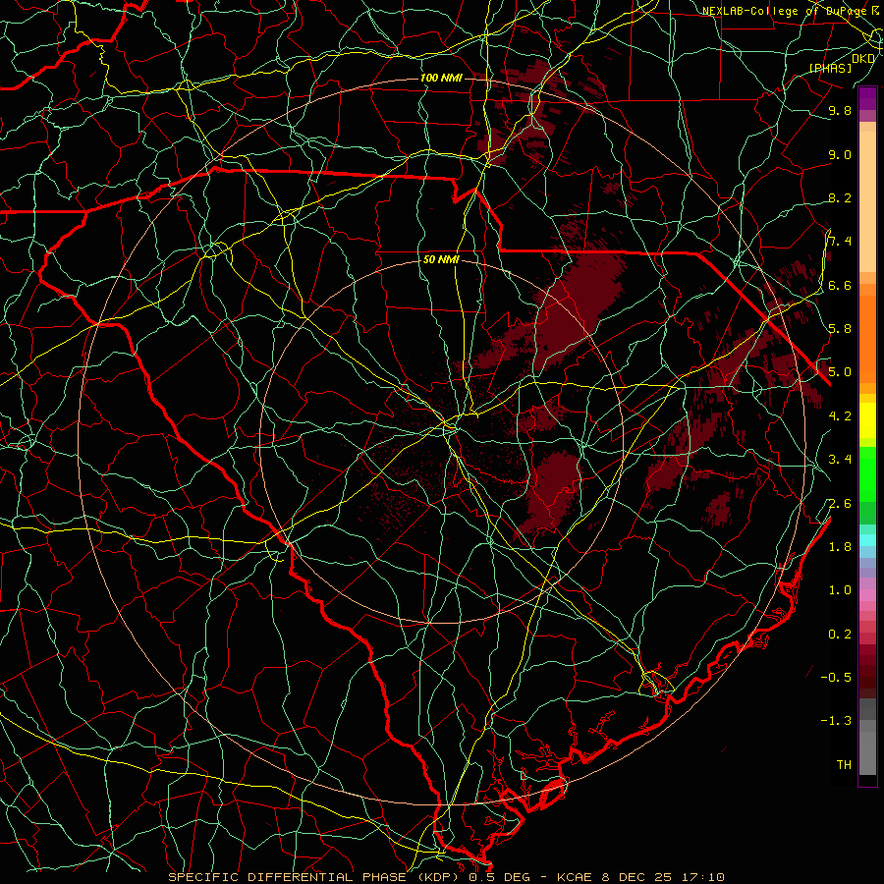Click the orange band on the color scale
This screenshot has height=884, width=884.
click(x=867, y=338)
